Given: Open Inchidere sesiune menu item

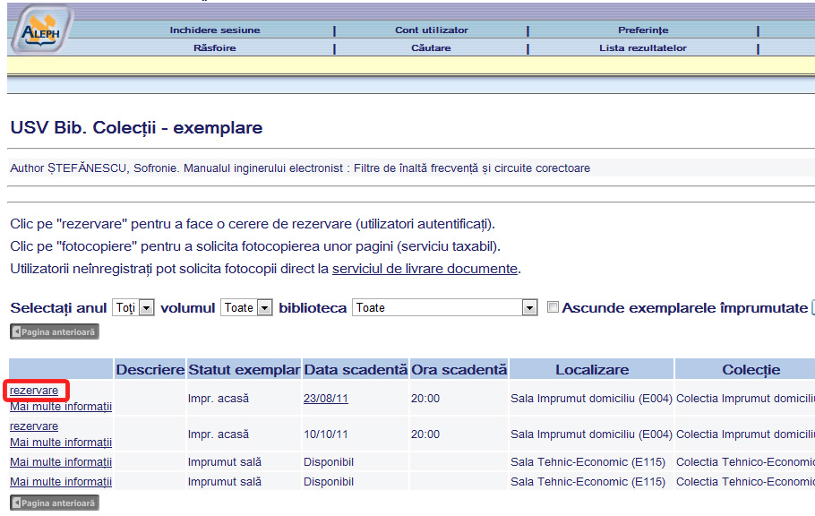Looking at the screenshot, I should (215, 30).
